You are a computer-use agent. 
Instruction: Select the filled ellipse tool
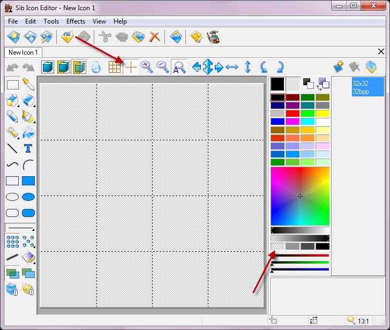coord(28,197)
